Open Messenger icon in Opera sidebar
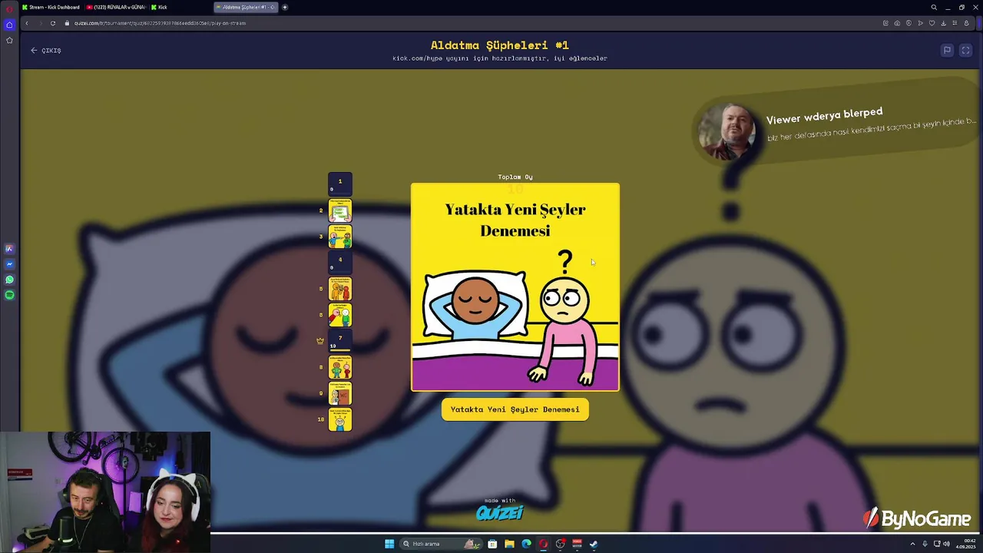Image resolution: width=983 pixels, height=553 pixels. click(9, 264)
